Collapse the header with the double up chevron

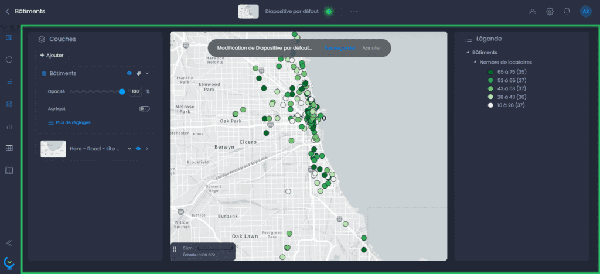tap(532, 12)
